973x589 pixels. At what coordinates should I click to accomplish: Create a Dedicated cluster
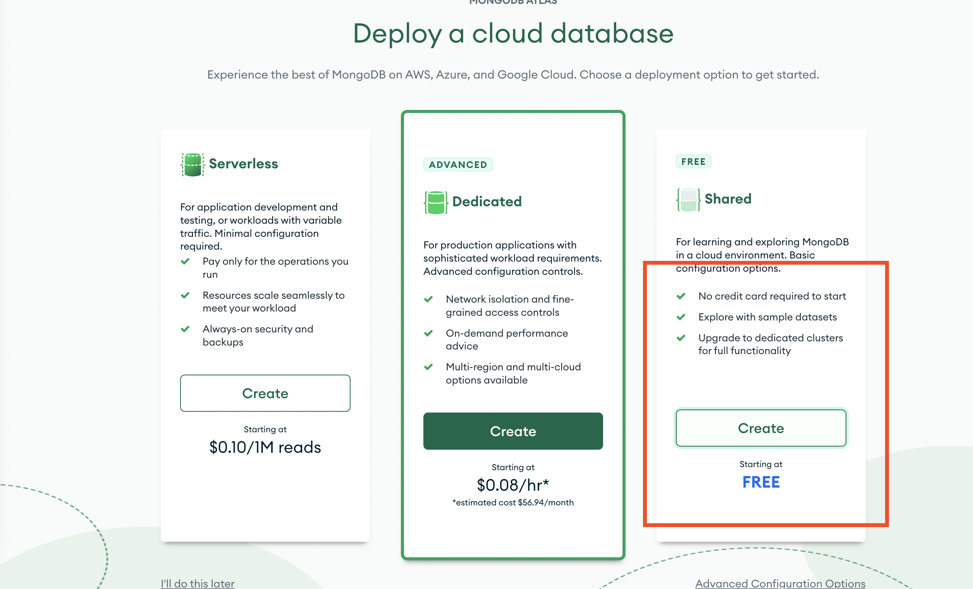[513, 431]
